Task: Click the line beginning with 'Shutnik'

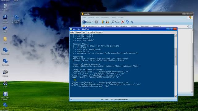Action: click(x=97, y=75)
